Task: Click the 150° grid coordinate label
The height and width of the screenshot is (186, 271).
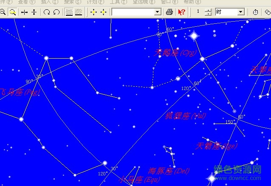Action: (230, 122)
